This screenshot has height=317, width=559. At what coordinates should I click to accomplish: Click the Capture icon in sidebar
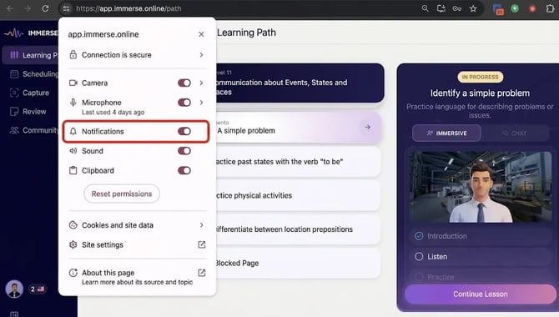click(14, 93)
